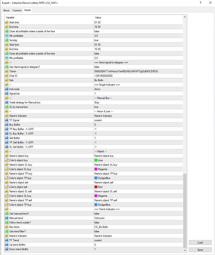Select the Manual trend value Unknown
The width and height of the screenshot is (215, 255).
pyautogui.click(x=99, y=218)
